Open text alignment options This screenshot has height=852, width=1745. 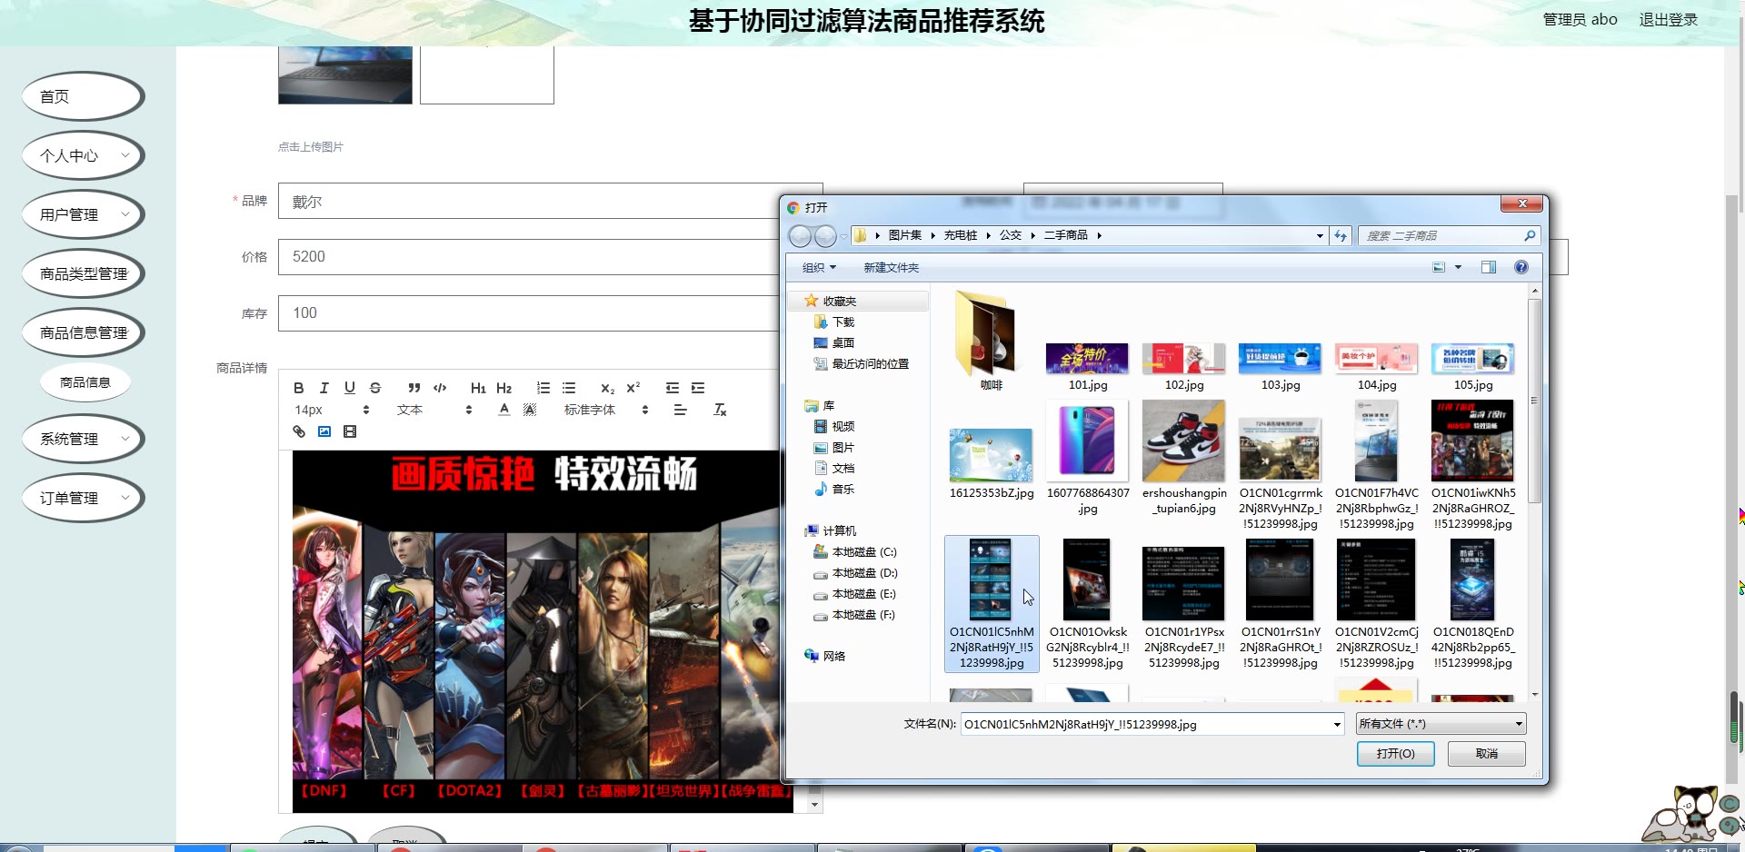(680, 410)
